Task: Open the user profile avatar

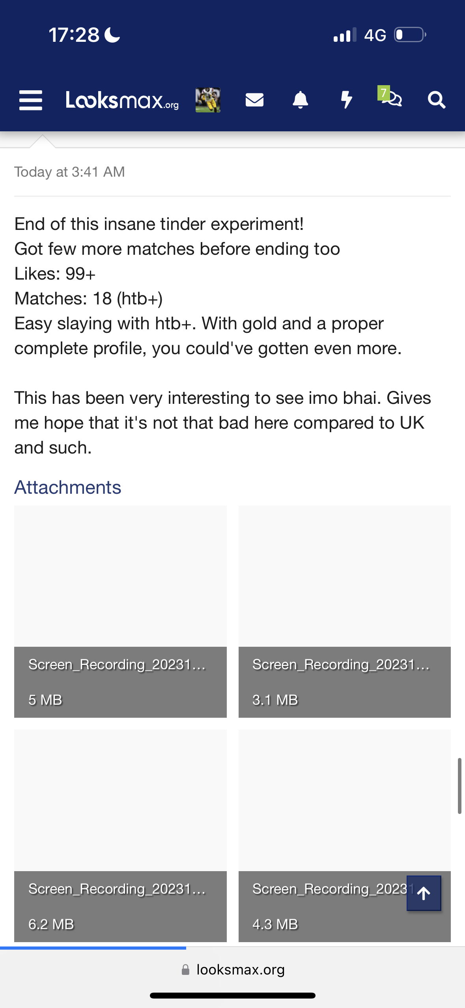Action: pyautogui.click(x=208, y=100)
